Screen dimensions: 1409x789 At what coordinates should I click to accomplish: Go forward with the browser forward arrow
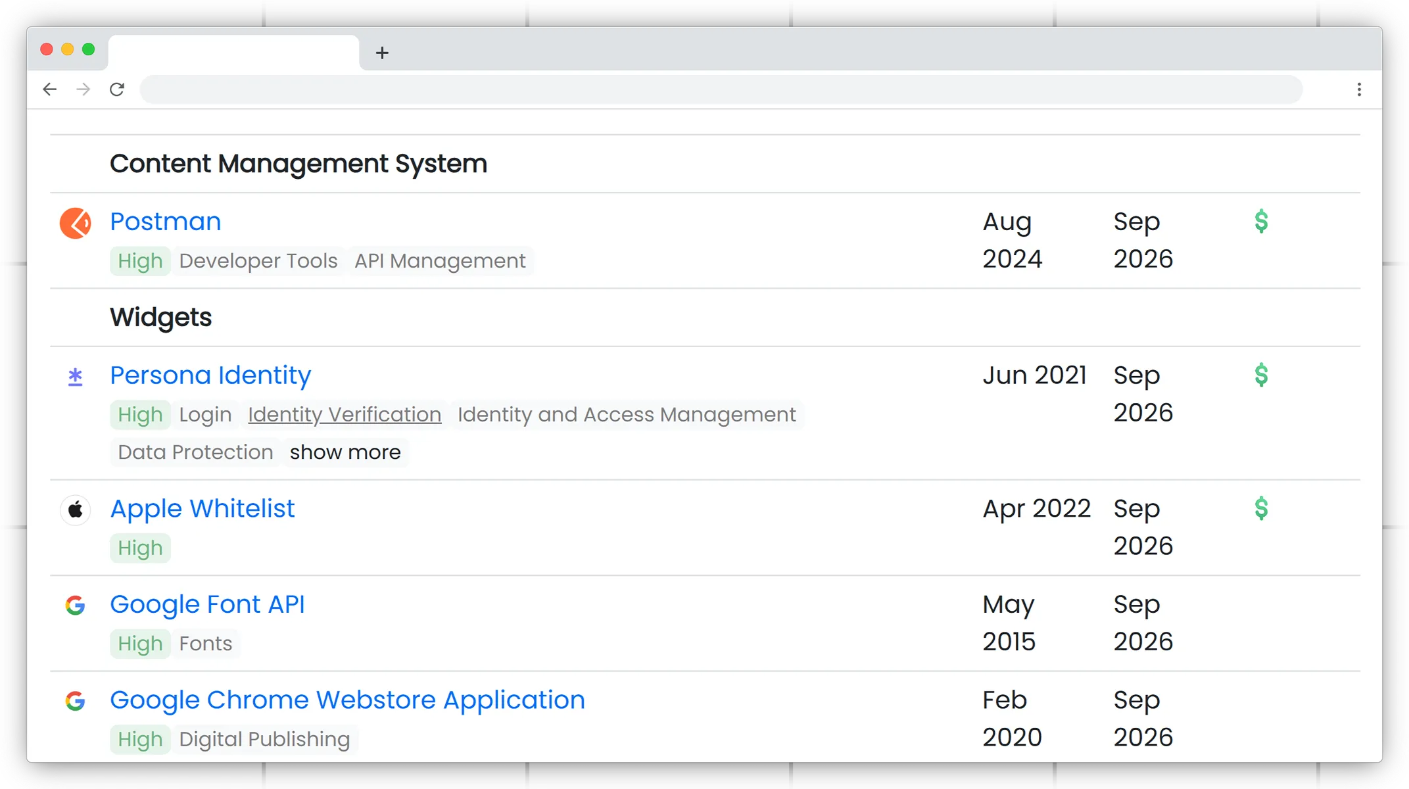point(84,89)
